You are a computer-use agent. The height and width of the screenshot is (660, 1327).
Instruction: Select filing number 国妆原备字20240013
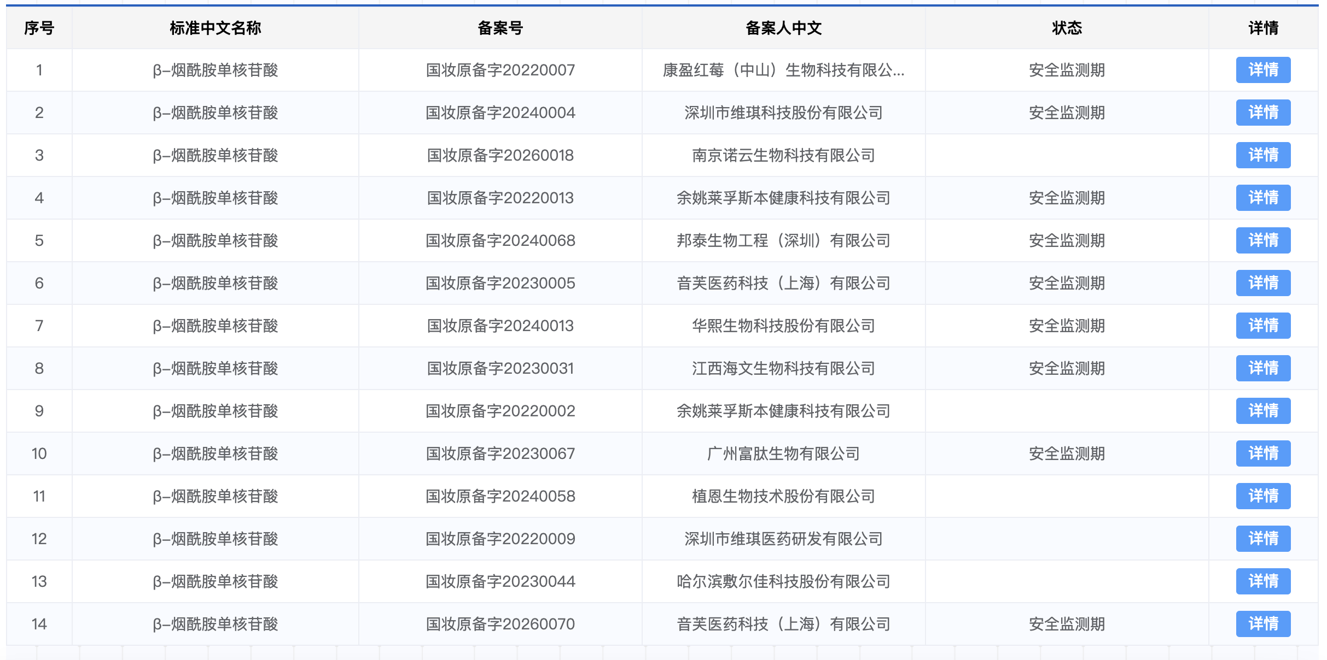[x=500, y=326]
